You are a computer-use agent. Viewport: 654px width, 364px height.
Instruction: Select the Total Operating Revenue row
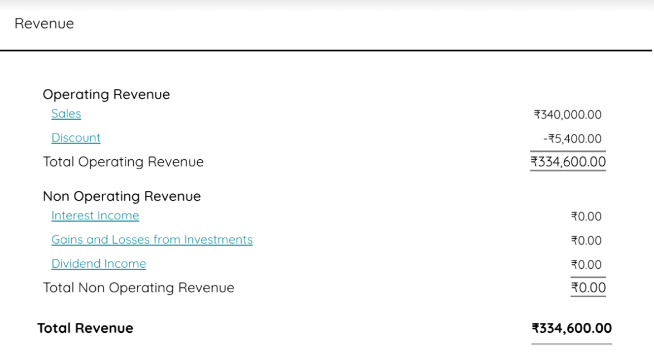coord(123,161)
